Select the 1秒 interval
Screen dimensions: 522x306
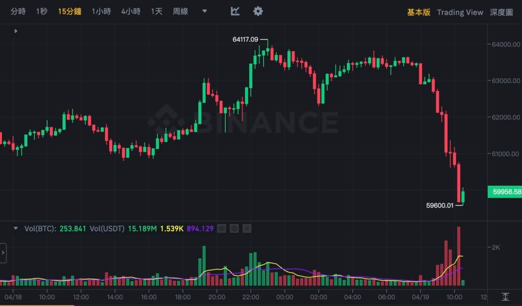tap(42, 11)
